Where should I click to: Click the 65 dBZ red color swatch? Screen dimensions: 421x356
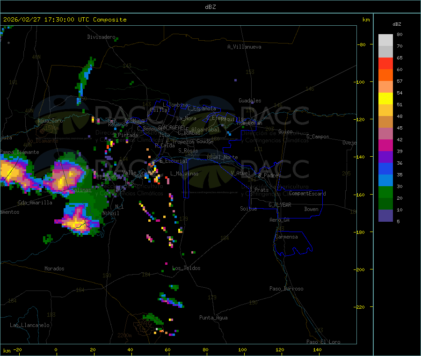point(385,63)
